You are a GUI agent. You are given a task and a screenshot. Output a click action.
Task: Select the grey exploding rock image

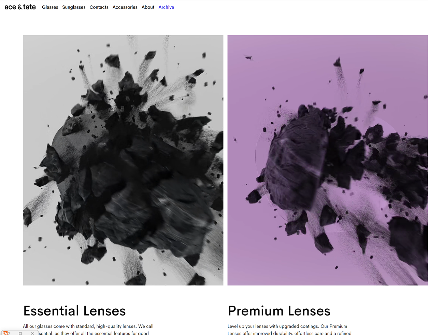123,160
